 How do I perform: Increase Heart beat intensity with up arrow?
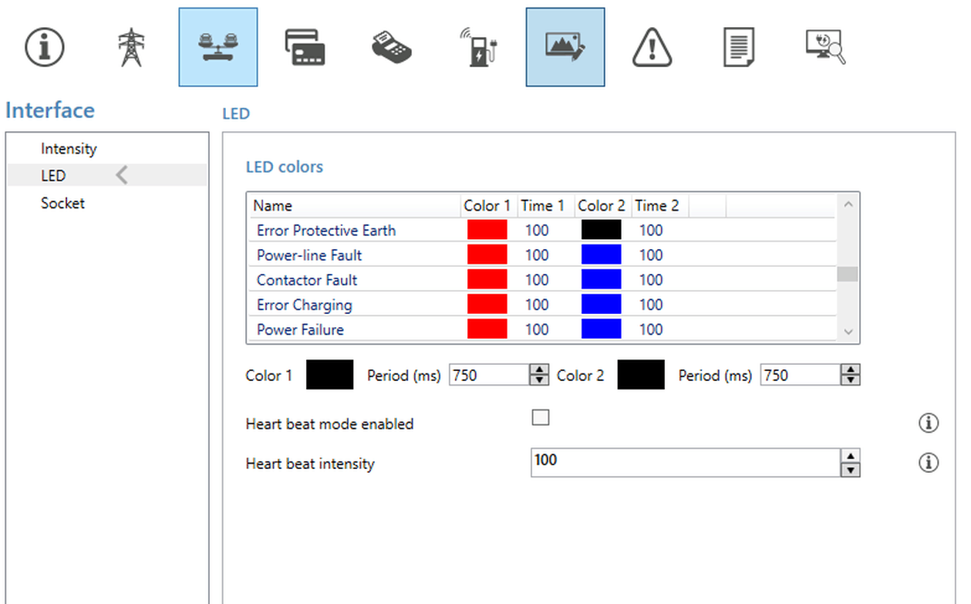click(x=850, y=456)
